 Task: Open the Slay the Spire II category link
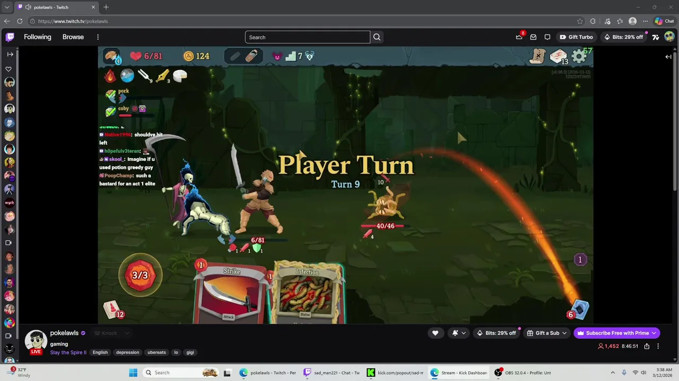[68, 352]
